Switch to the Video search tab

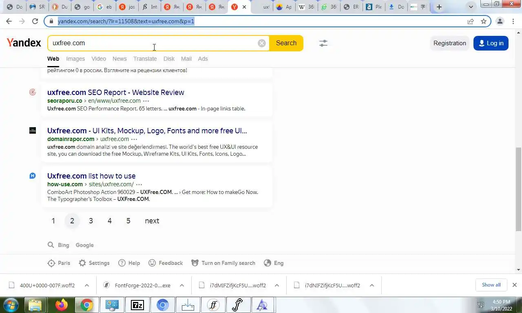coord(99,59)
